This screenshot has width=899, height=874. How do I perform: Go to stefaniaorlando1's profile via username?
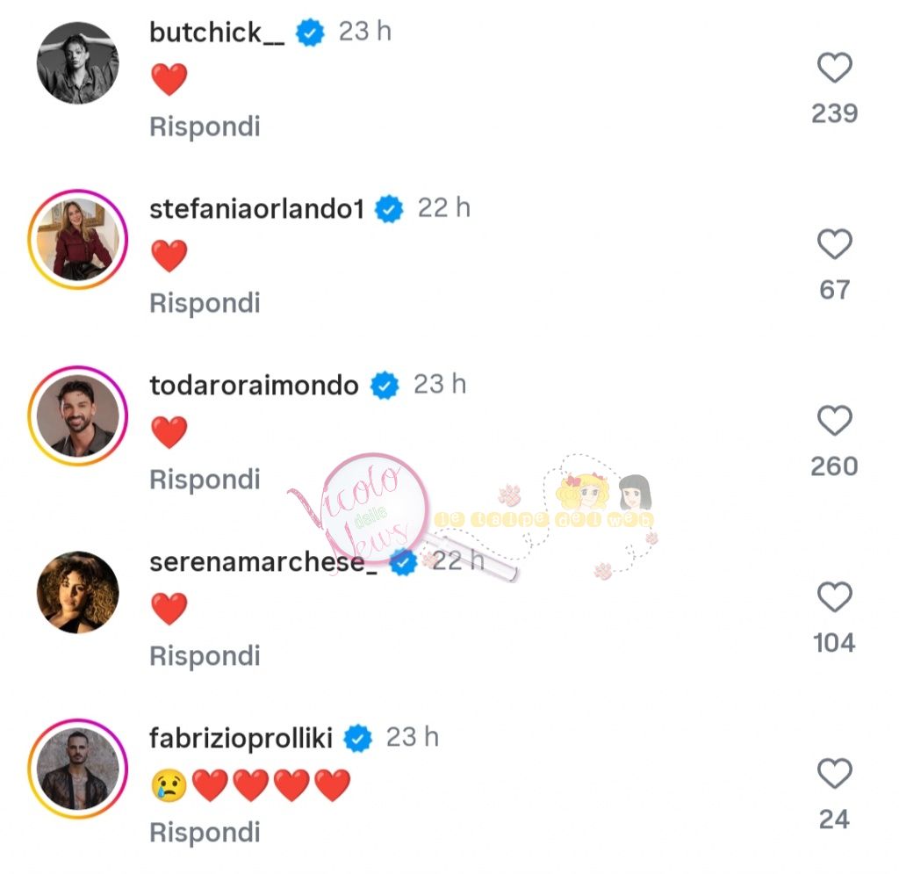click(x=256, y=209)
